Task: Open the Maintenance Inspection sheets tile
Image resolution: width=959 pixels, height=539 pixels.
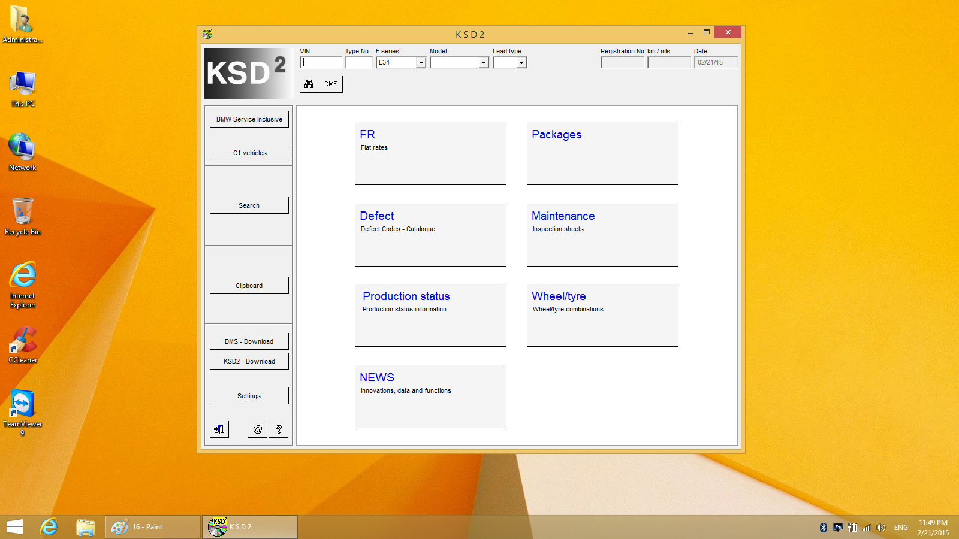Action: tap(603, 235)
